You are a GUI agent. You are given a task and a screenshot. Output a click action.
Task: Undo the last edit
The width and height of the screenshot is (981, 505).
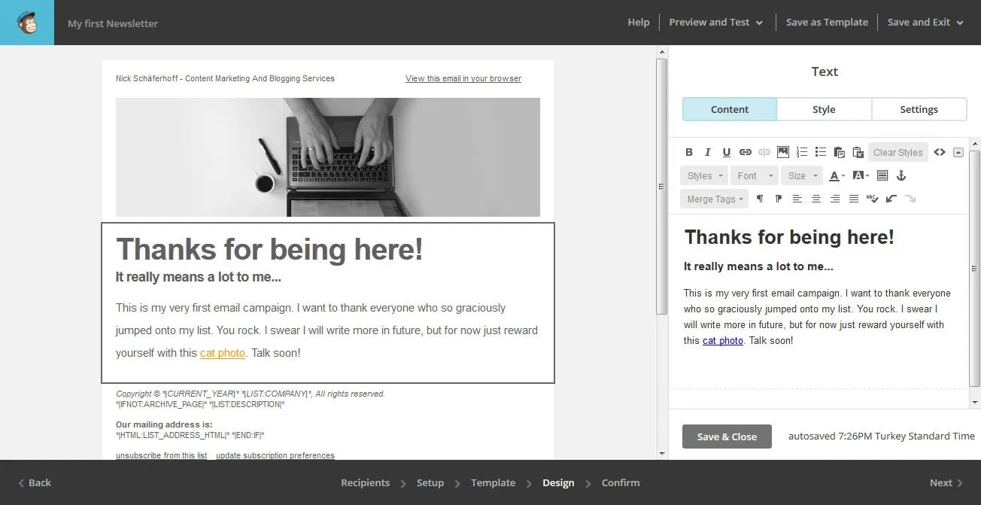(x=891, y=199)
